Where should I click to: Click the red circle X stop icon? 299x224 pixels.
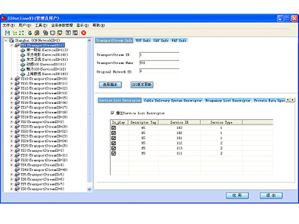tap(83, 33)
